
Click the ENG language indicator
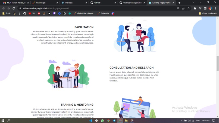198,121
